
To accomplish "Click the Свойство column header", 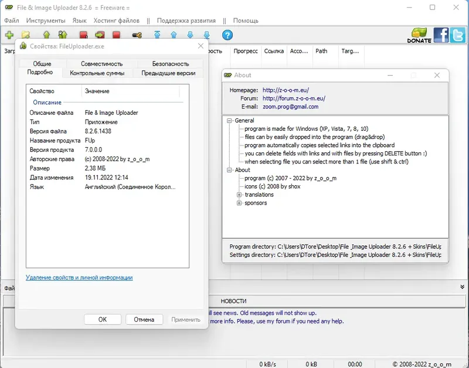I will (x=54, y=91).
